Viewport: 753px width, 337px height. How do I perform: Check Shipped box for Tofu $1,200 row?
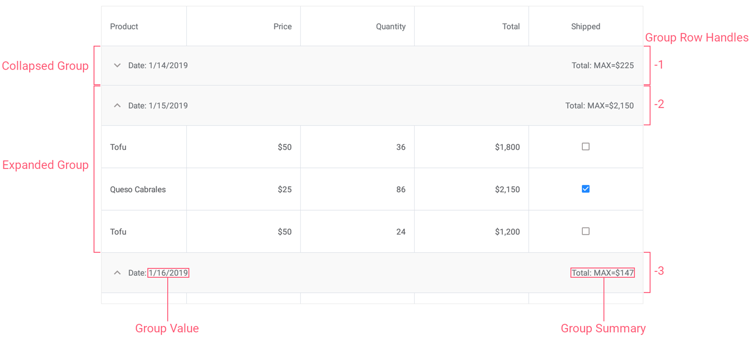[x=585, y=231]
